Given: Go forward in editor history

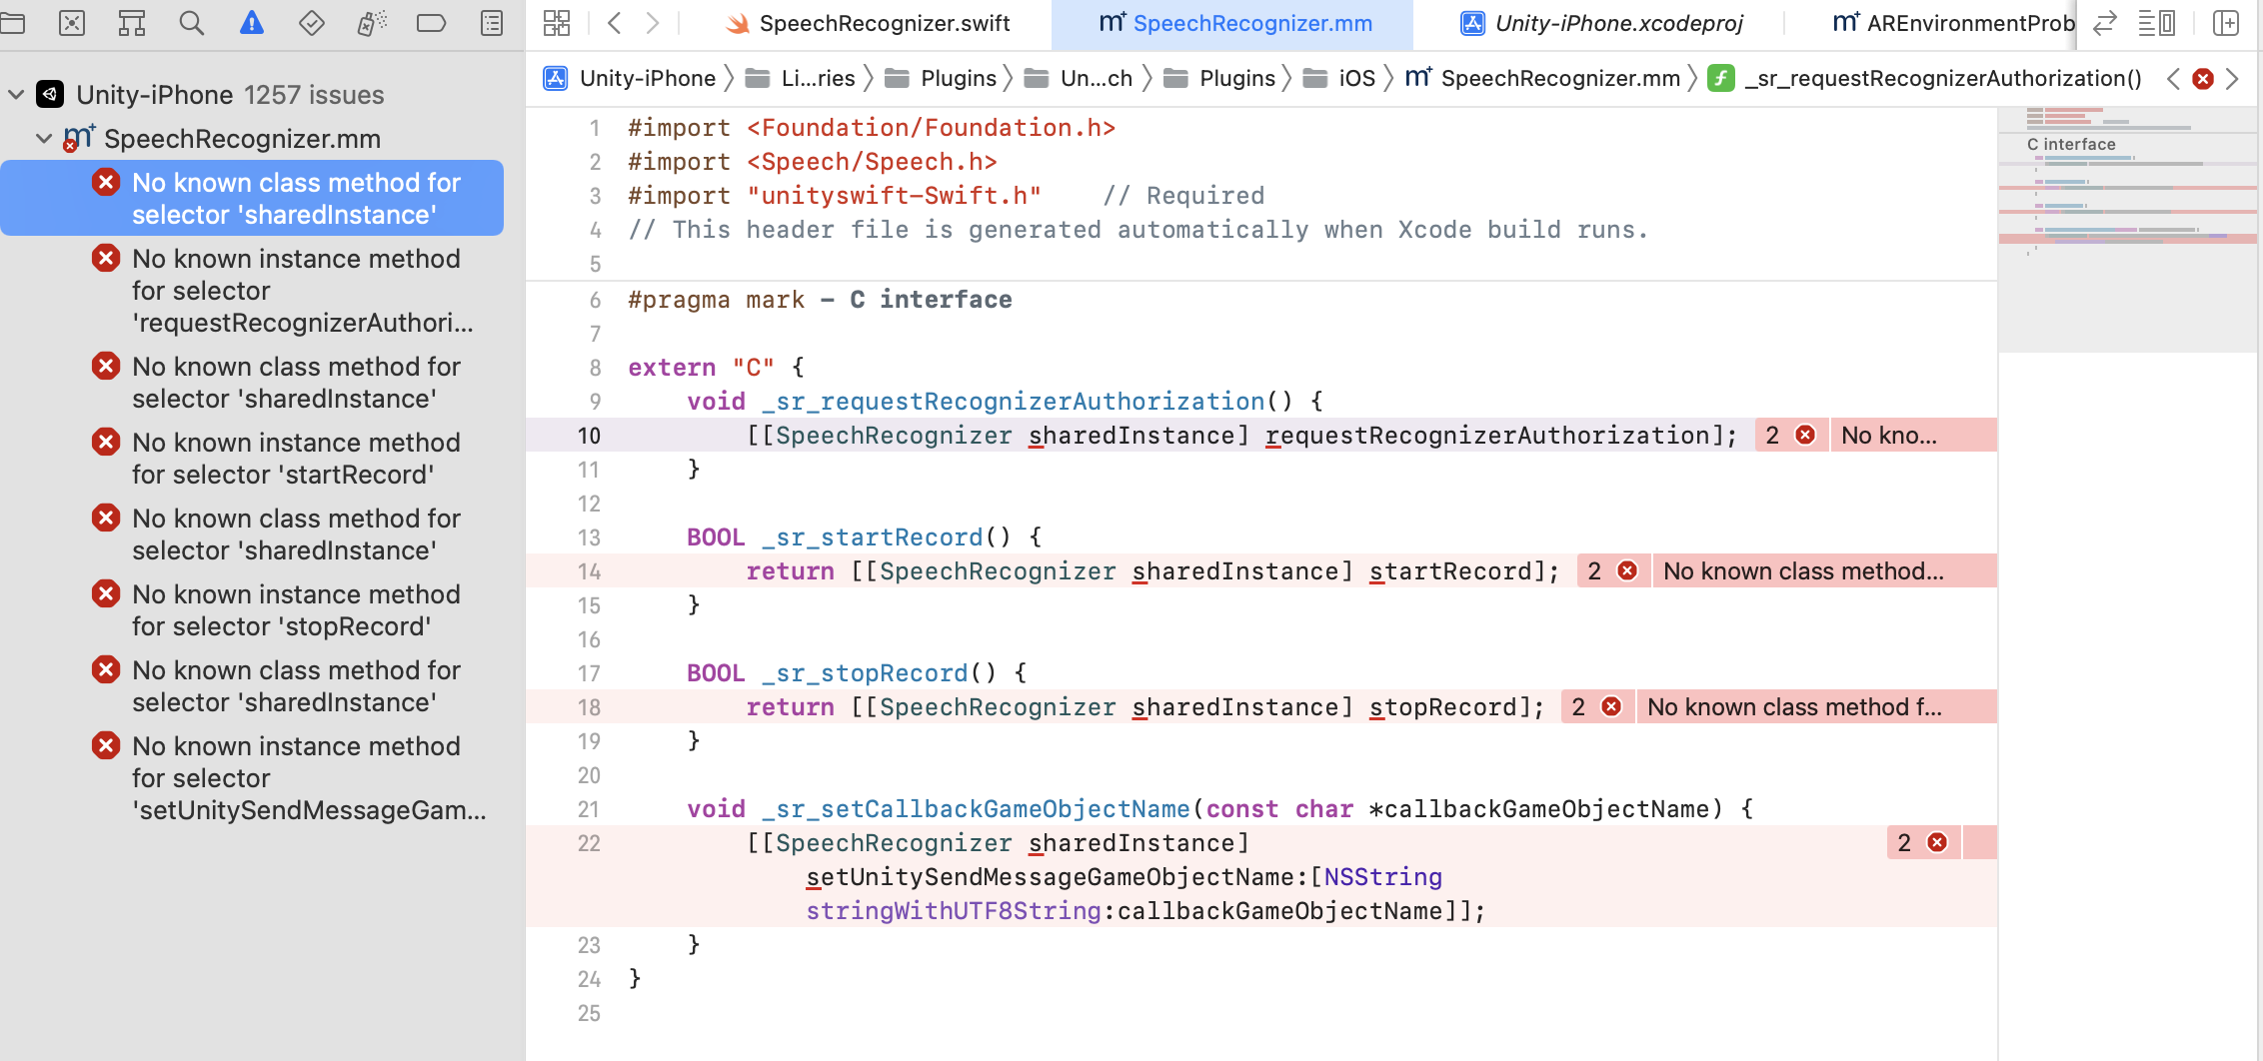Looking at the screenshot, I should tap(653, 23).
